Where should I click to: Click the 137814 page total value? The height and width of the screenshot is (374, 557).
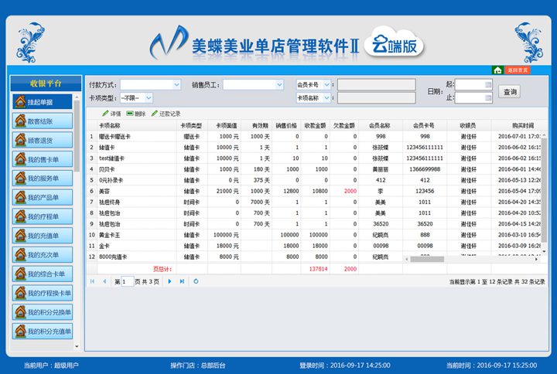pos(318,269)
